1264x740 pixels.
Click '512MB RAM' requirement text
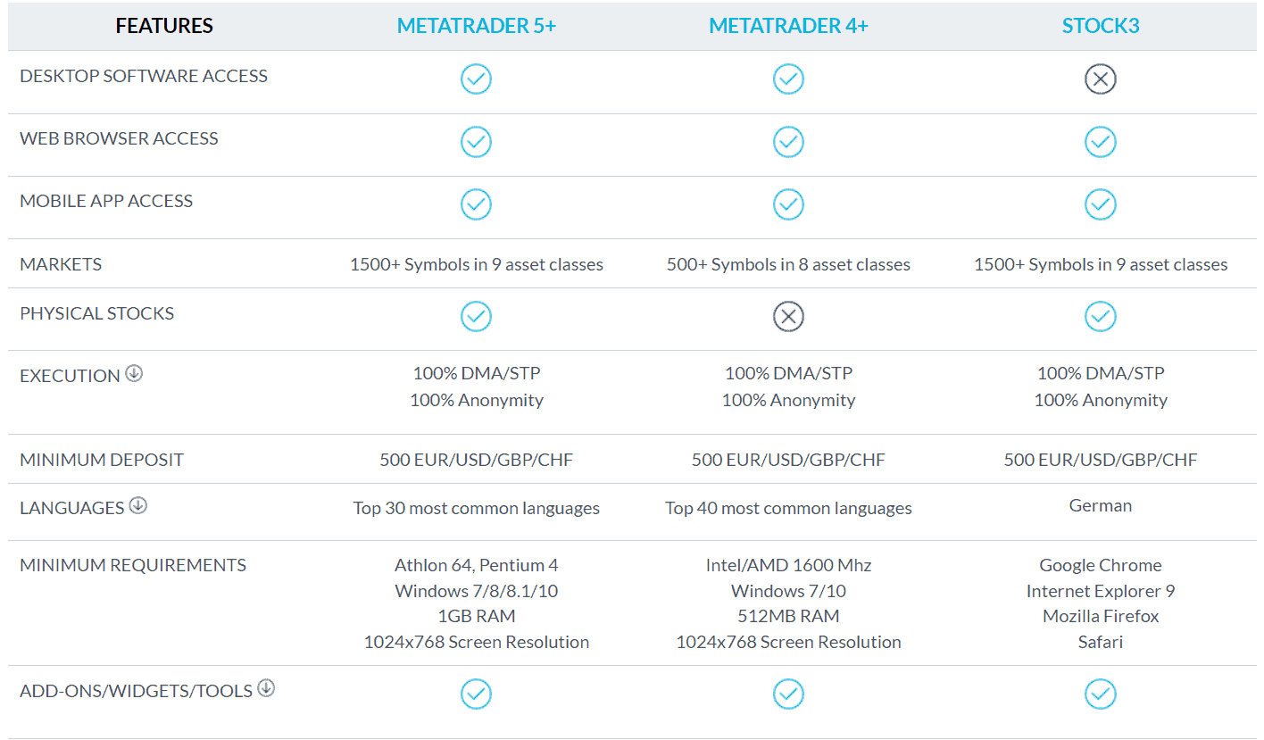point(788,616)
